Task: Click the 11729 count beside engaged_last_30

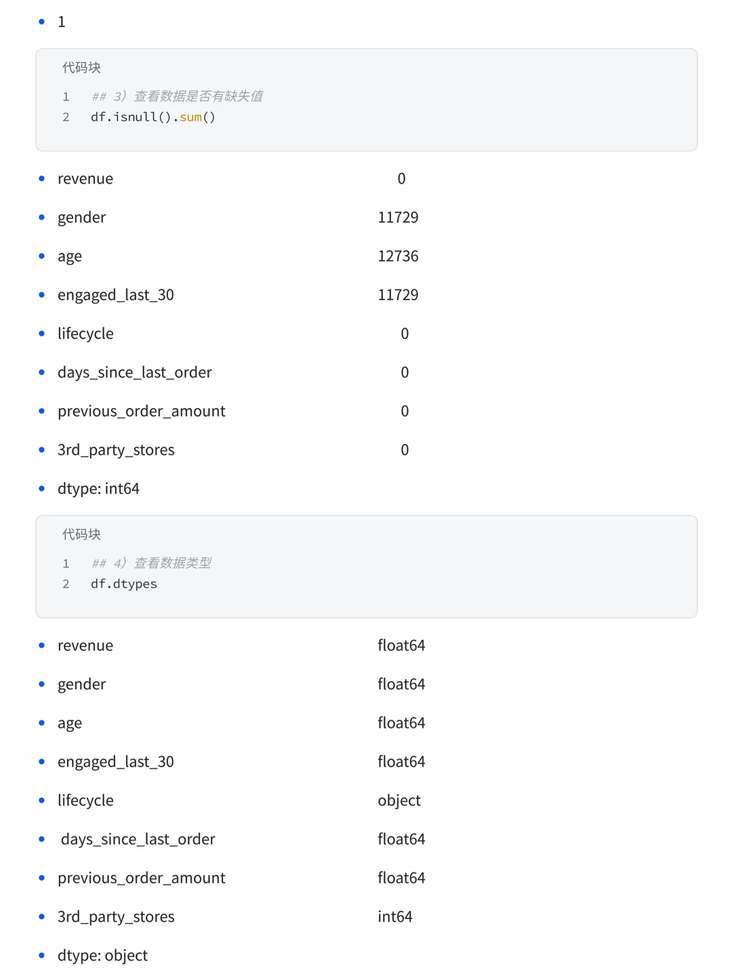Action: click(x=398, y=295)
